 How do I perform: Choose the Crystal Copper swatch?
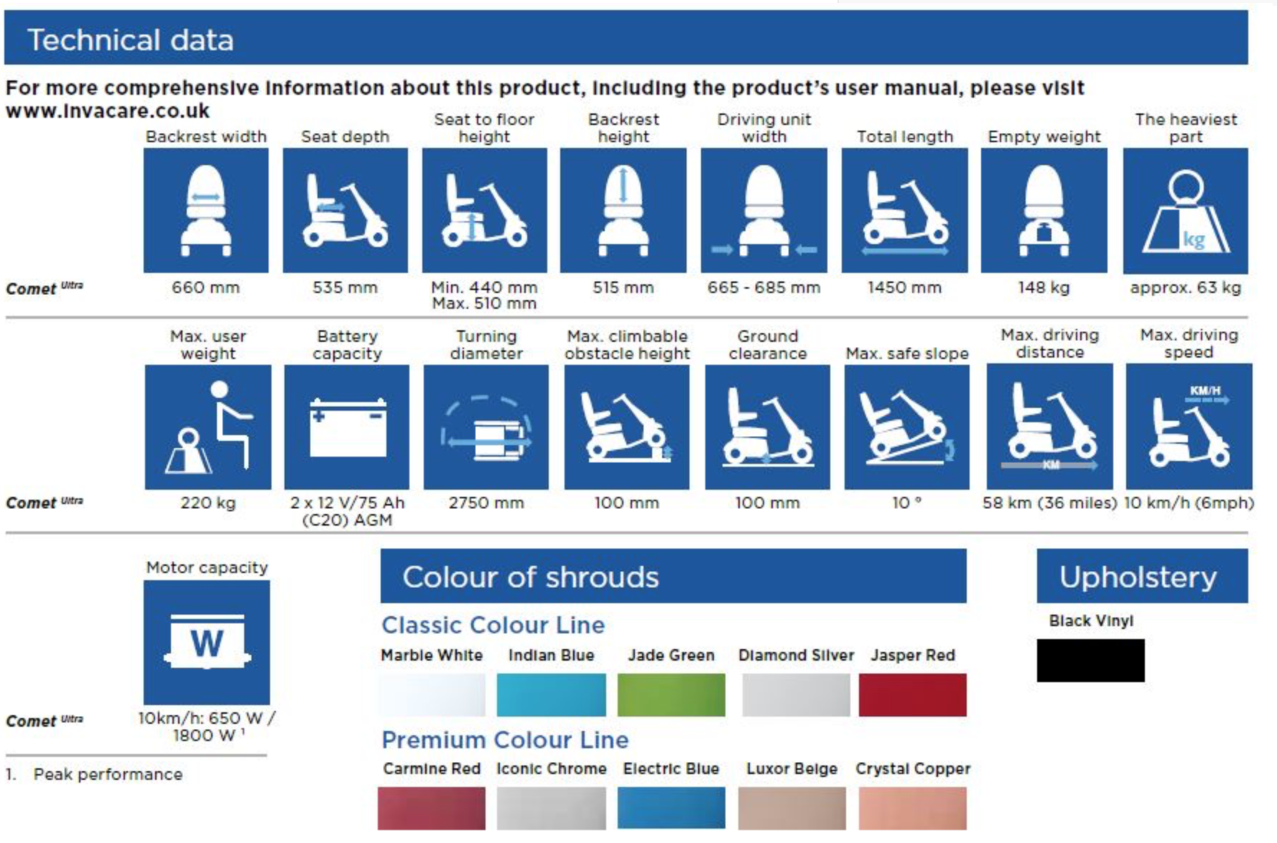[x=913, y=808]
